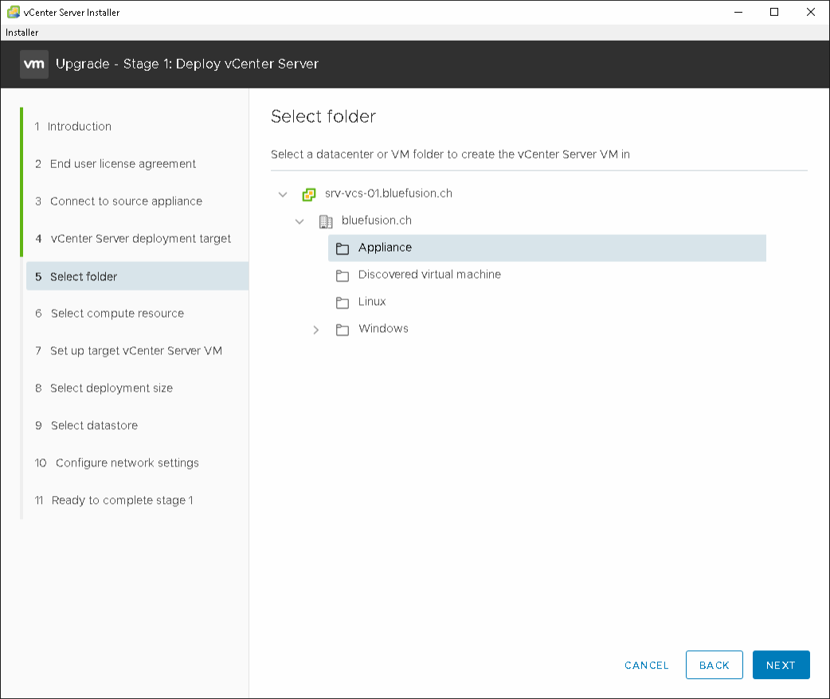Click the datacenter icon next to bluefusion.ch

tap(326, 221)
